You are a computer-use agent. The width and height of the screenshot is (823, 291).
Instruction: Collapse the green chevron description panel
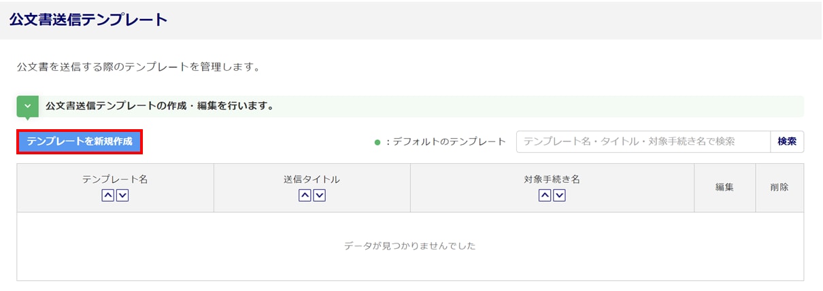coord(27,106)
